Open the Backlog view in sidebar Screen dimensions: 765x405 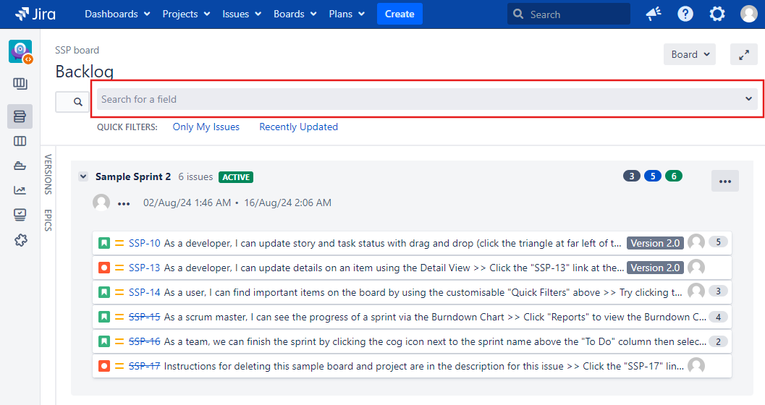pos(20,116)
